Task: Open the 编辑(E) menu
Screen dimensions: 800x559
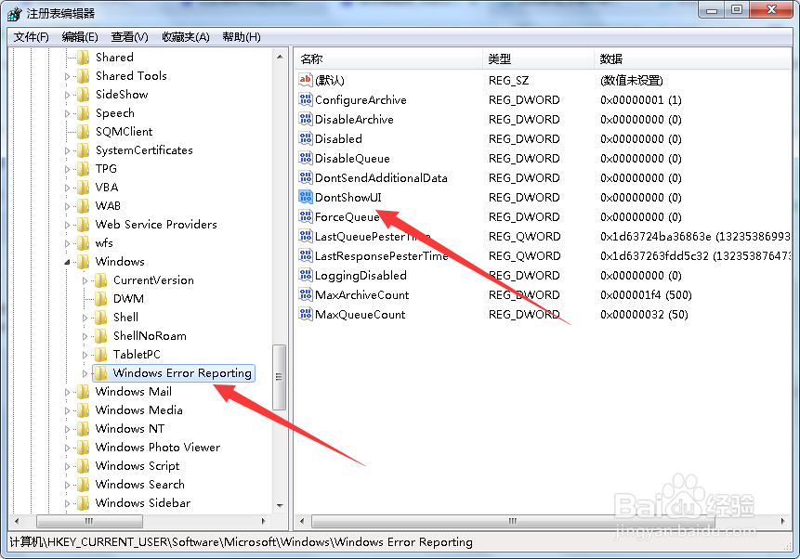Action: pos(80,37)
